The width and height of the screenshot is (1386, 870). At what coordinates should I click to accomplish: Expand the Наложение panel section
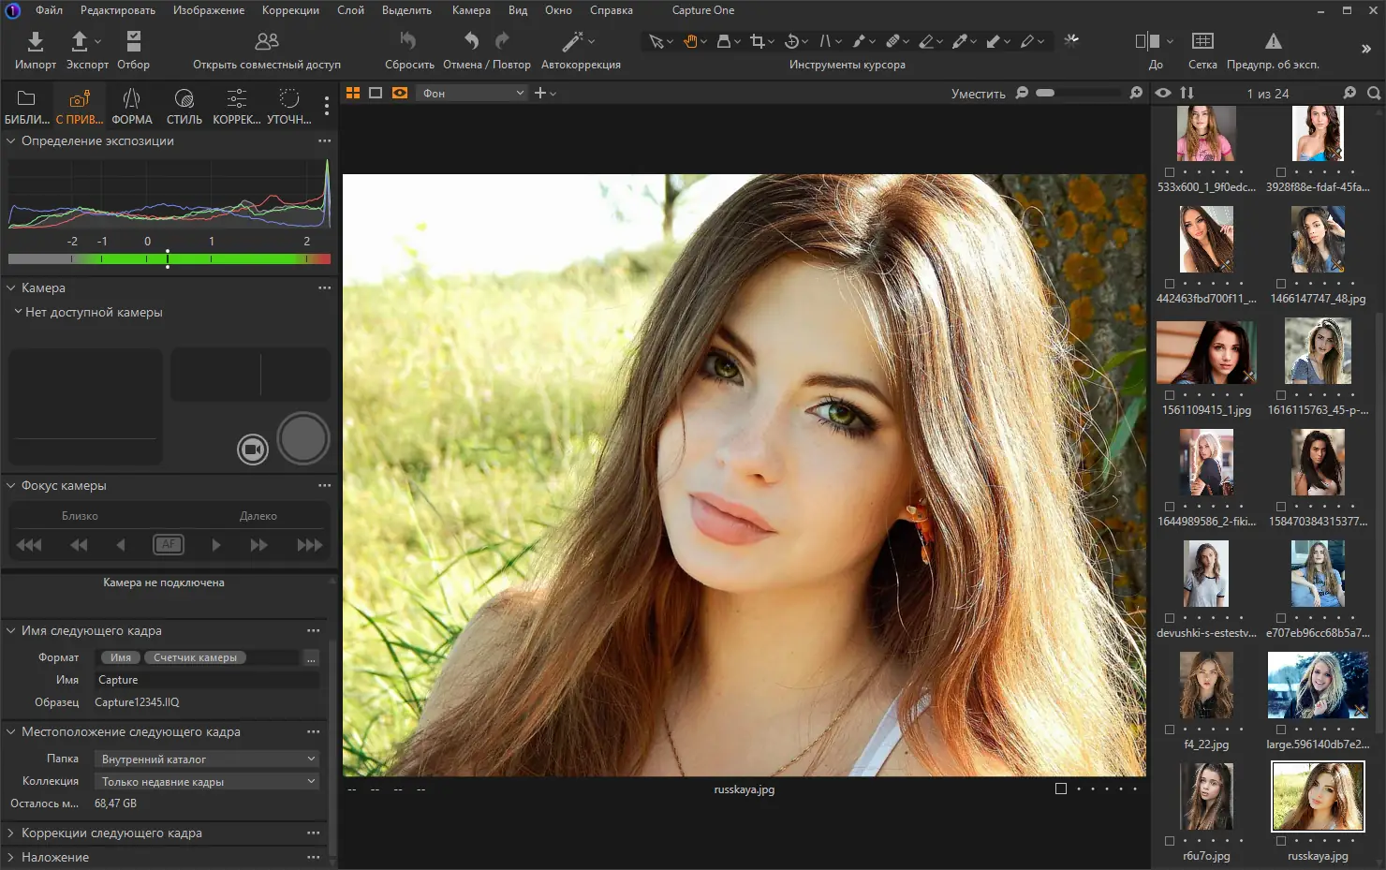tap(55, 857)
